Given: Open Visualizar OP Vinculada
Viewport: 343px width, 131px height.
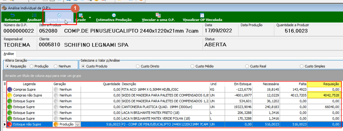Looking at the screenshot, I should [202, 17].
